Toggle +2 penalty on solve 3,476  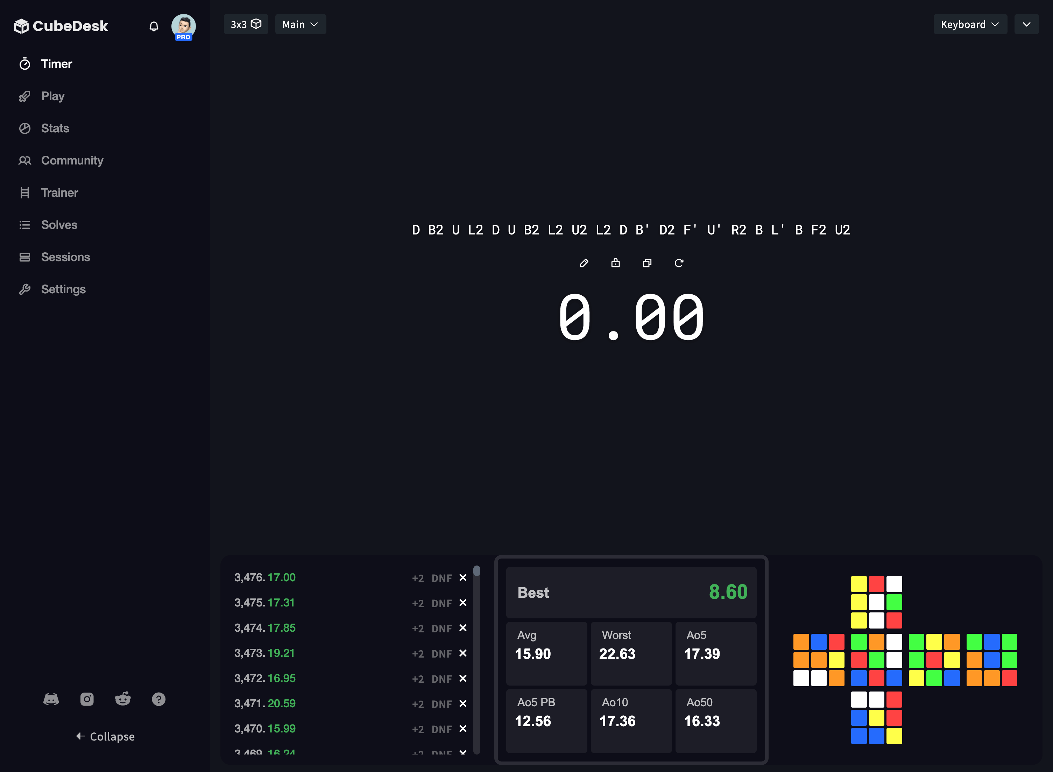[417, 578]
